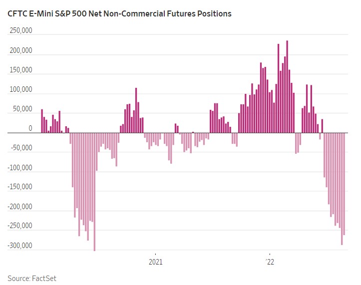
Task: Pick the 150,000 y-axis label
Action: [20, 70]
